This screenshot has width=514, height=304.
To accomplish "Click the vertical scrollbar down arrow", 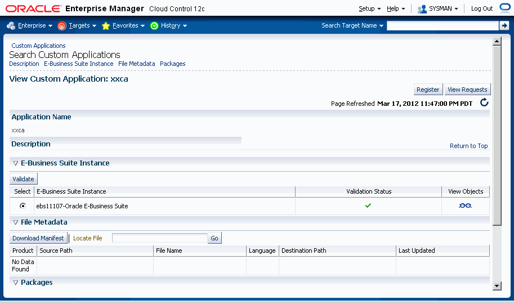I will click(x=497, y=286).
